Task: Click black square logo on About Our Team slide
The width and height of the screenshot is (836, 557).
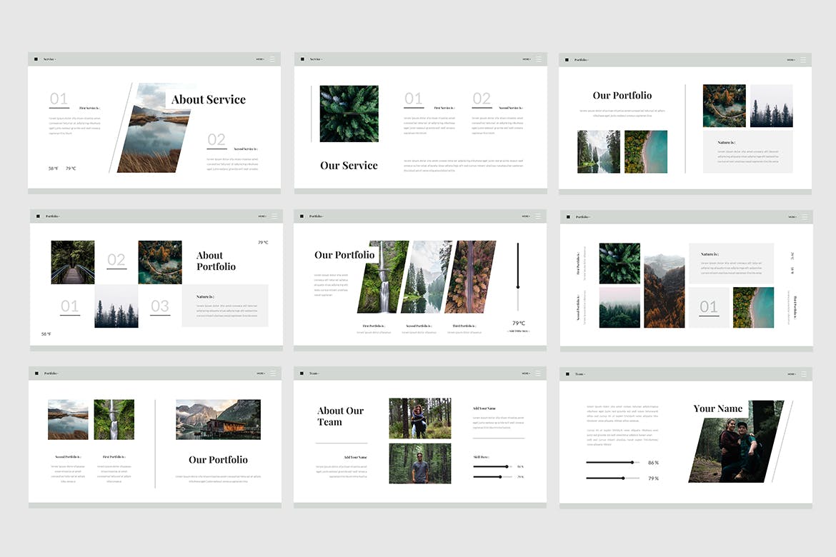Action: pos(302,373)
